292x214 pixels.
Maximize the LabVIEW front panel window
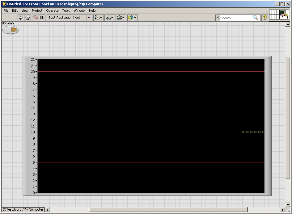point(282,4)
